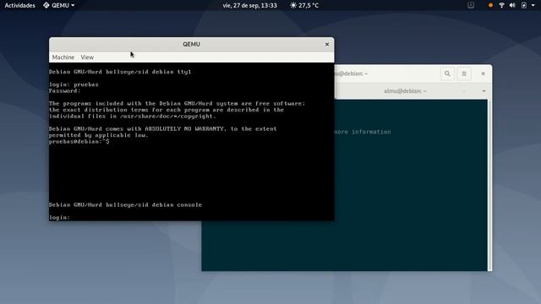Open the weather indicator showing 27,5 °C

pos(304,5)
